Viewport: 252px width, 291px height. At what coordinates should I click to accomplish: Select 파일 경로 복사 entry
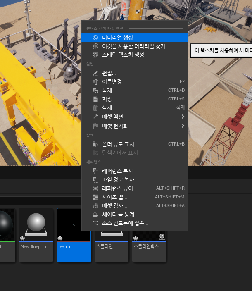(x=135, y=180)
